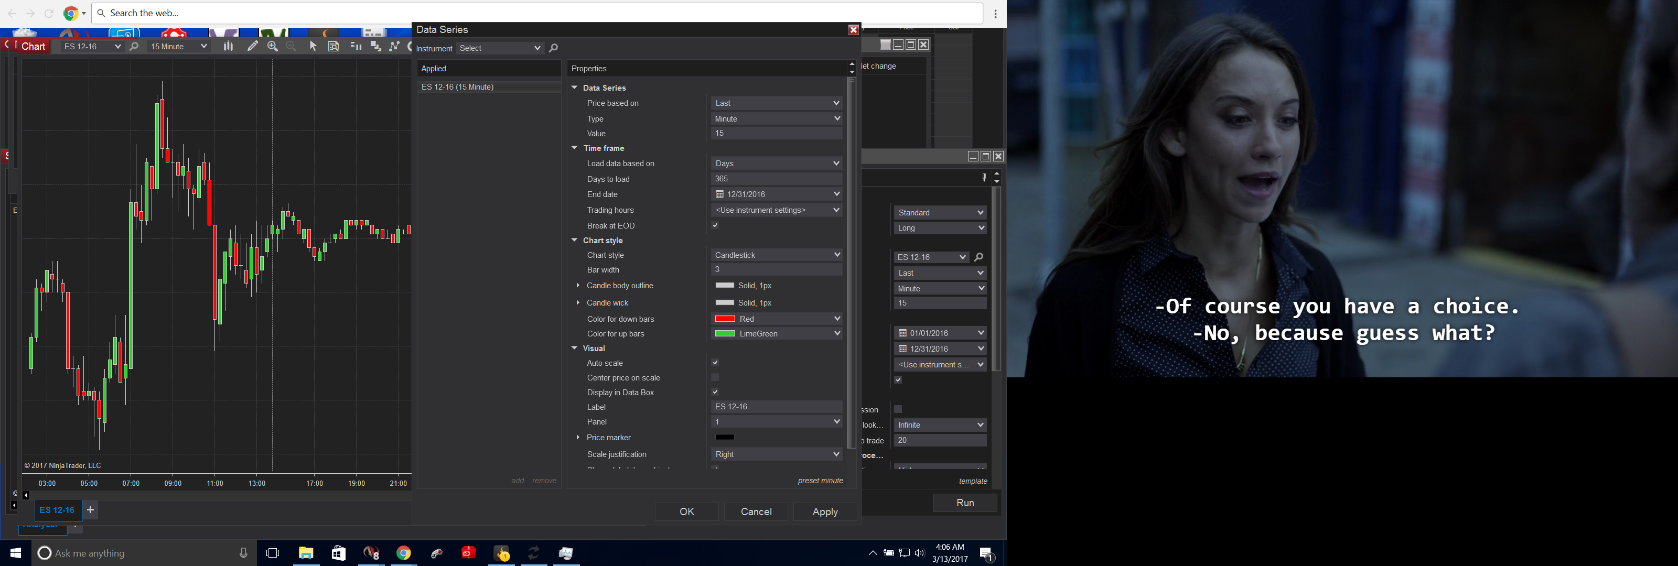Enable Center price on scale checkbox
The image size is (1678, 566).
(x=715, y=377)
